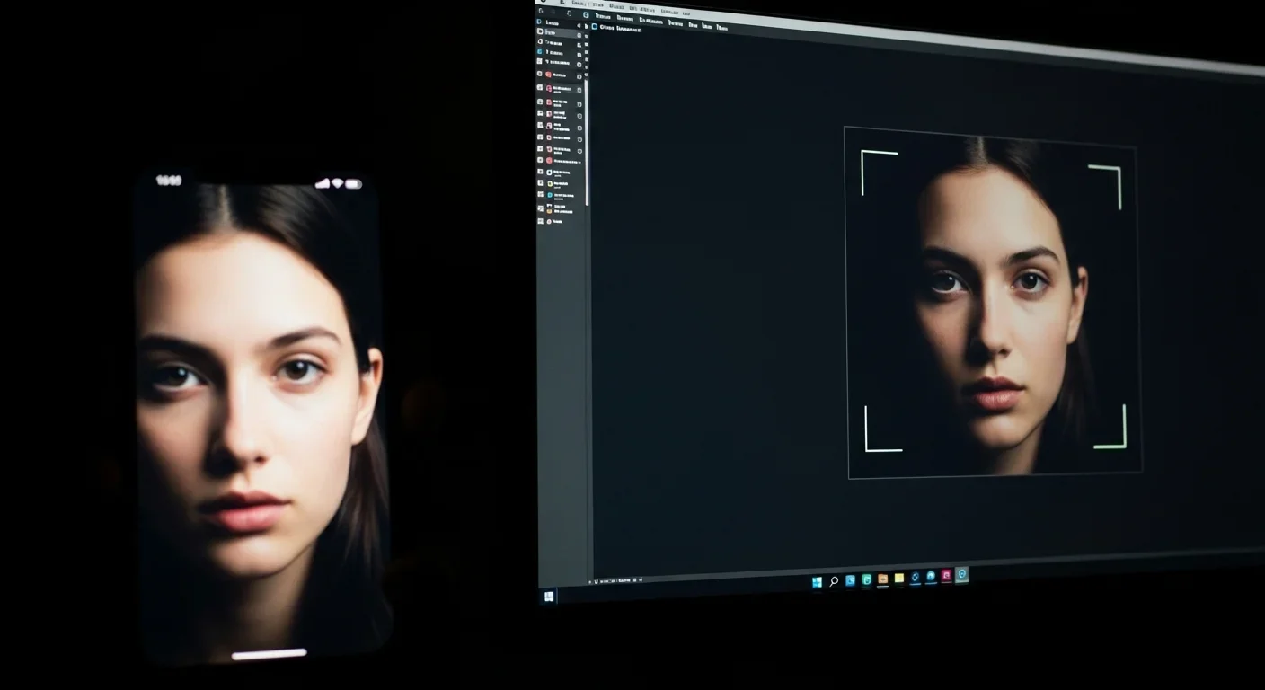Open the orange folder icon in the taskbar
This screenshot has height=690, width=1265.
tap(882, 579)
